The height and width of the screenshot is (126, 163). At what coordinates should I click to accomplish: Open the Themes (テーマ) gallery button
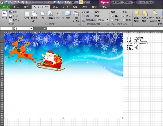[x=5, y=16]
